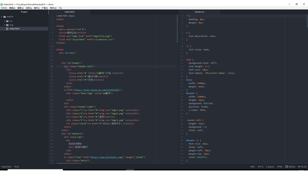Click the 'div class="haeder-left"' line
Screen dimensions: 308x173
(x=79, y=67)
